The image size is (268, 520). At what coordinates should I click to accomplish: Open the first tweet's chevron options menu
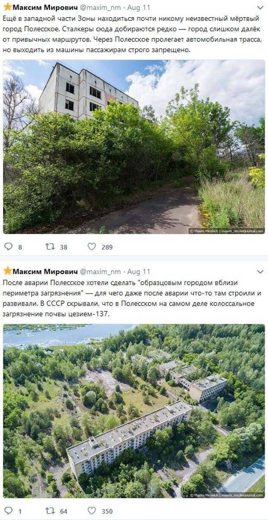[260, 8]
